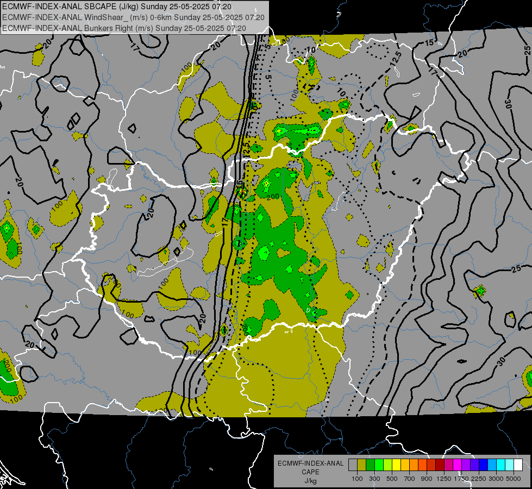The image size is (532, 489).
Task: Click the legend title ECMWF-INDEX-ANAL
Action: [x=310, y=463]
